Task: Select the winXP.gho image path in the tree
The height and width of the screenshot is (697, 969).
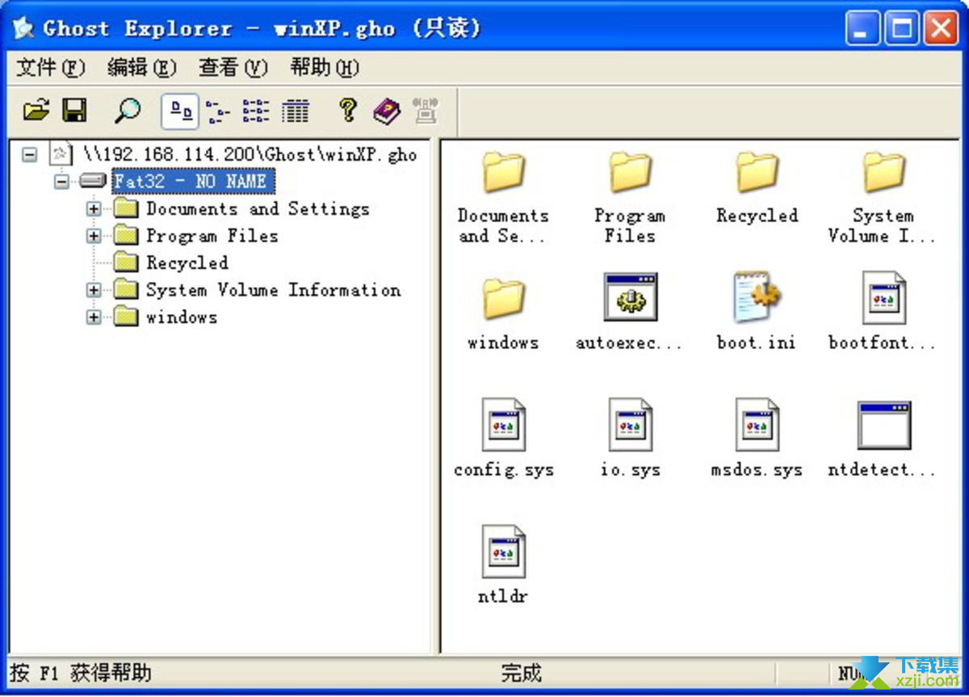Action: (250, 154)
